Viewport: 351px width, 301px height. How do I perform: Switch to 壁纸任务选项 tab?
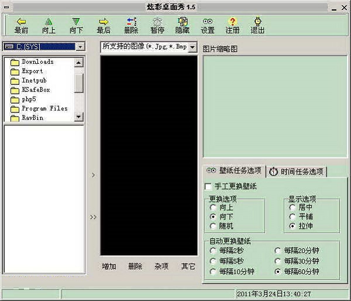[233, 171]
